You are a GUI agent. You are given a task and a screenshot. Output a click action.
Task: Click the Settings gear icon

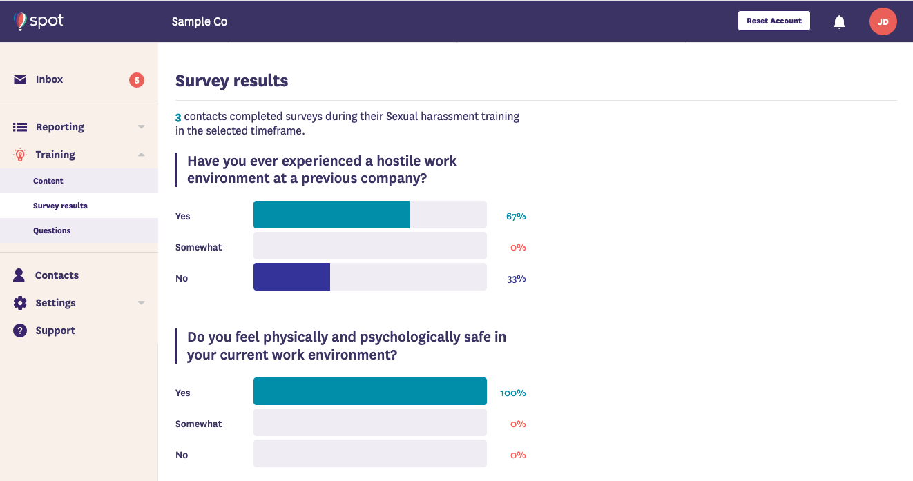tap(20, 303)
